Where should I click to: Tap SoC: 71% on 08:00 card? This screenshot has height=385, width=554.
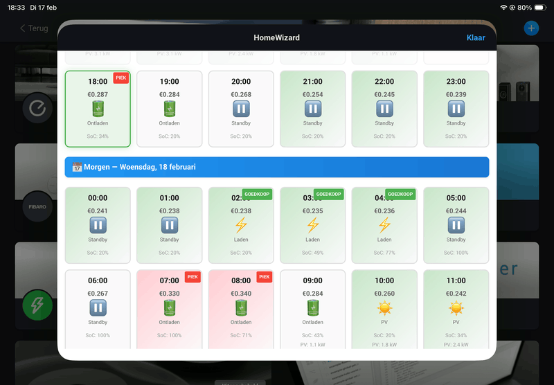coord(241,335)
